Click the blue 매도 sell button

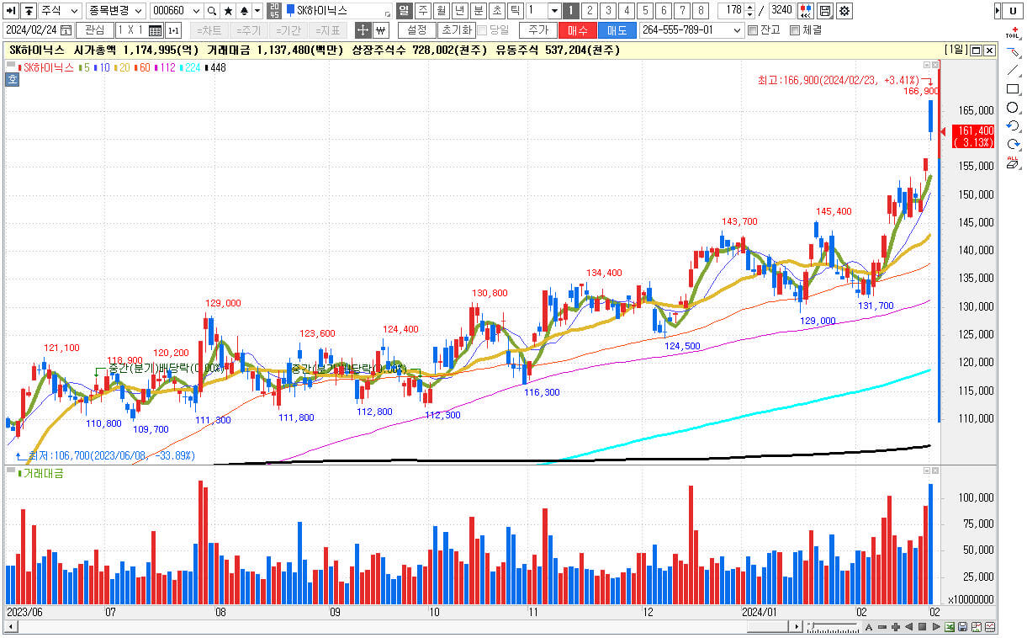click(x=617, y=30)
